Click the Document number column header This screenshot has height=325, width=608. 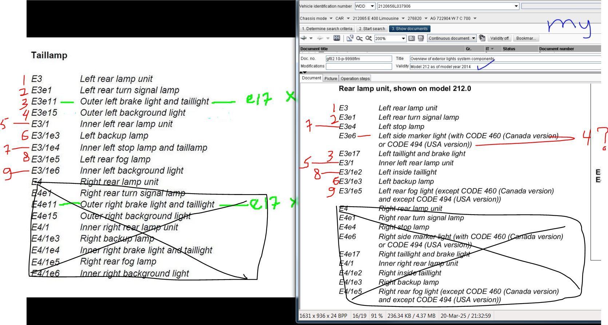click(x=556, y=49)
